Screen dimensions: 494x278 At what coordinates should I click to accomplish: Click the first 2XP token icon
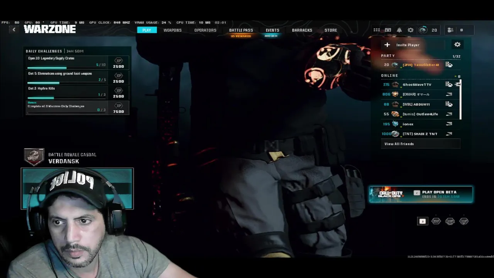pyautogui.click(x=436, y=221)
